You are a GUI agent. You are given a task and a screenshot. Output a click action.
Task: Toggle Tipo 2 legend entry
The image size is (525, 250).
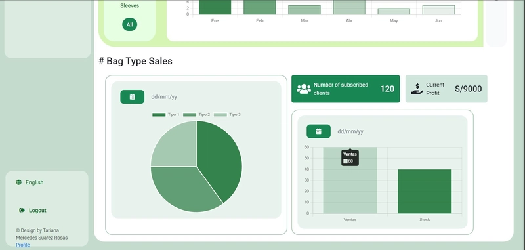click(x=196, y=114)
